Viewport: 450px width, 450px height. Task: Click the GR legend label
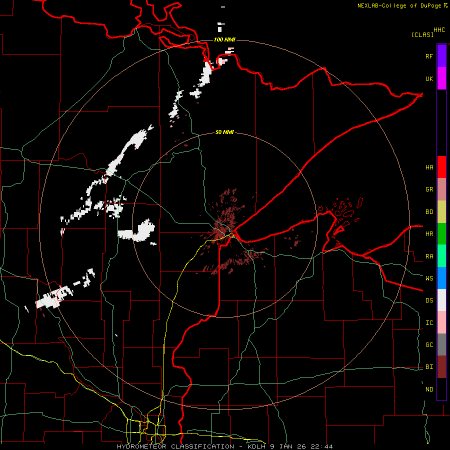[429, 189]
